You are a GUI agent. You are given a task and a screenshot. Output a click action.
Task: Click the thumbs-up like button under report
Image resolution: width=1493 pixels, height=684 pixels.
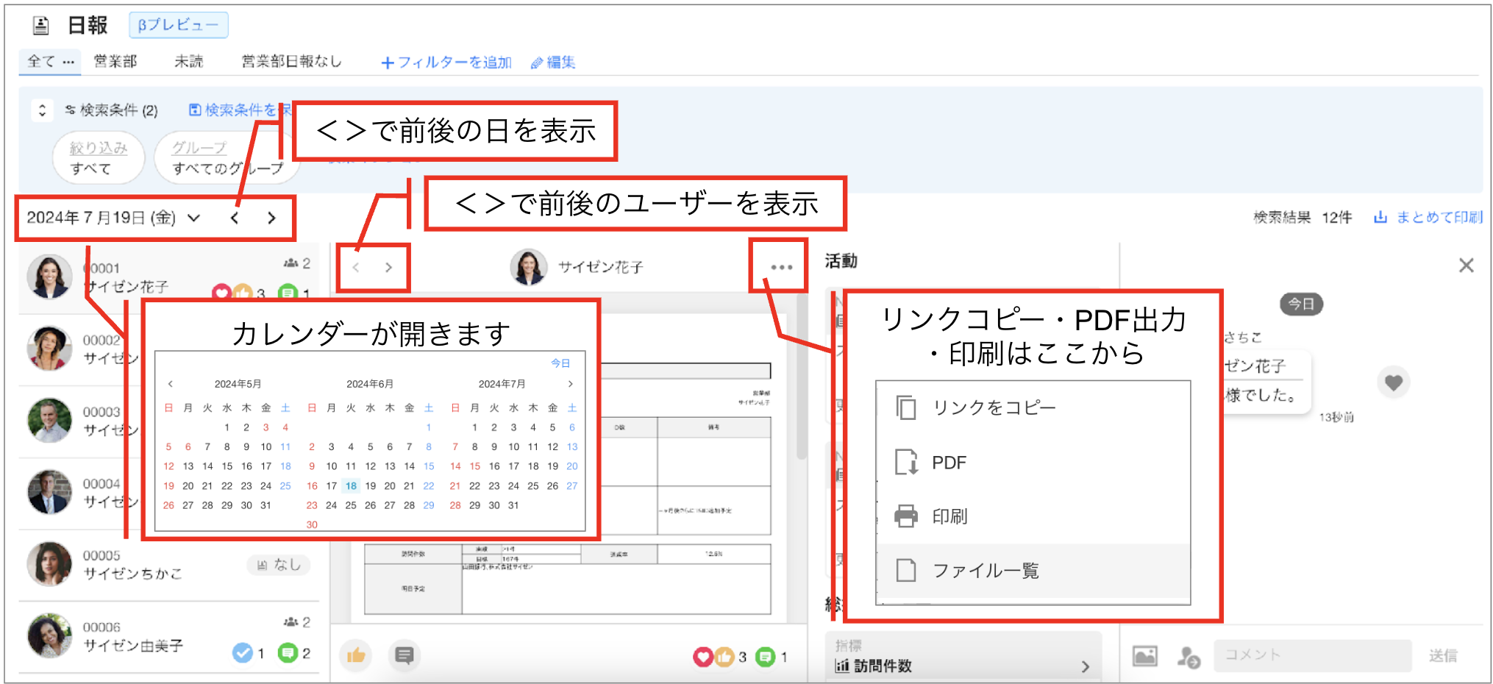[356, 655]
